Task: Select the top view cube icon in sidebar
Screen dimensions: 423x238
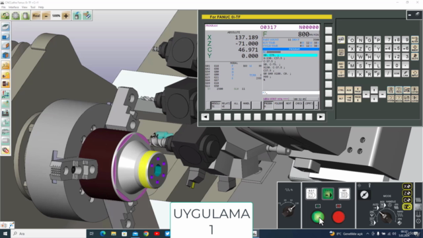Action: click(5, 27)
